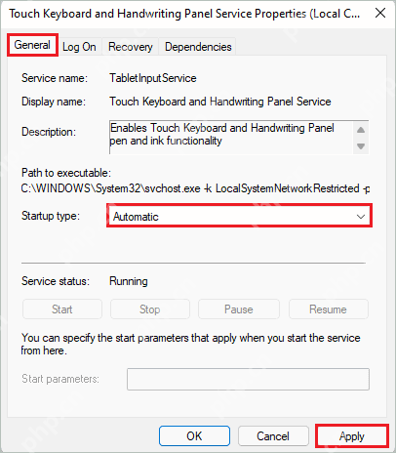
Task: Open the Log On tab
Action: 79,47
